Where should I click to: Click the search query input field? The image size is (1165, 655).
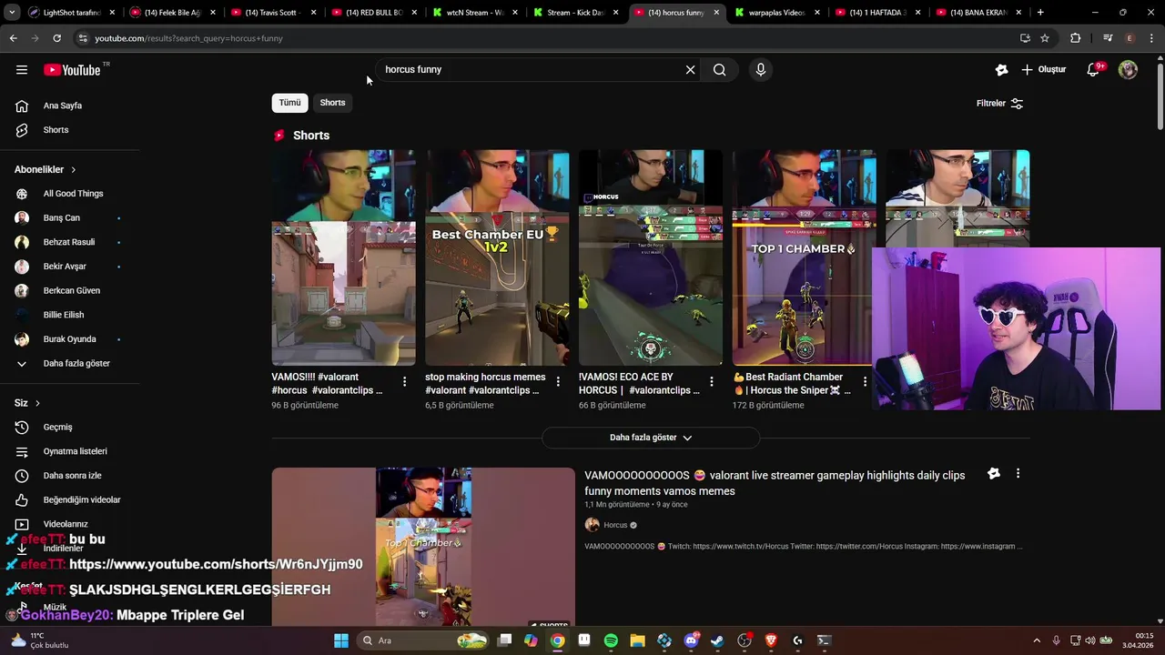click(531, 70)
